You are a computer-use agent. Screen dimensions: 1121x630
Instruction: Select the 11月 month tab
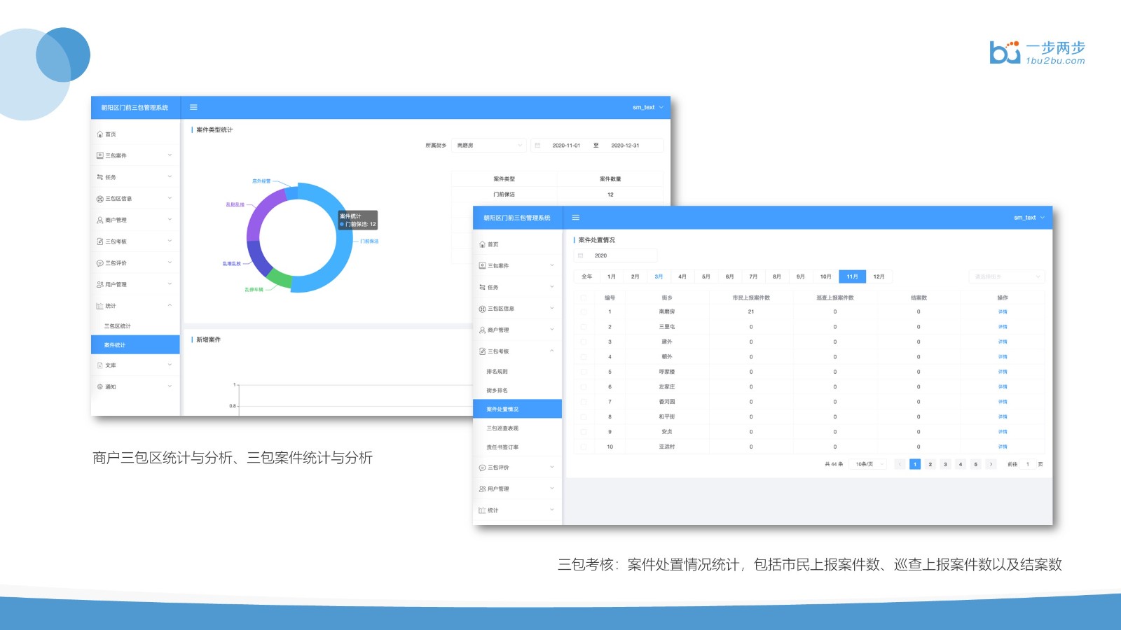(x=852, y=276)
